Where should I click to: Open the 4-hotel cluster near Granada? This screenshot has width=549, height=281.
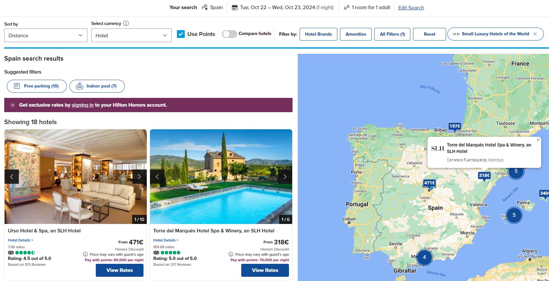coord(424,257)
